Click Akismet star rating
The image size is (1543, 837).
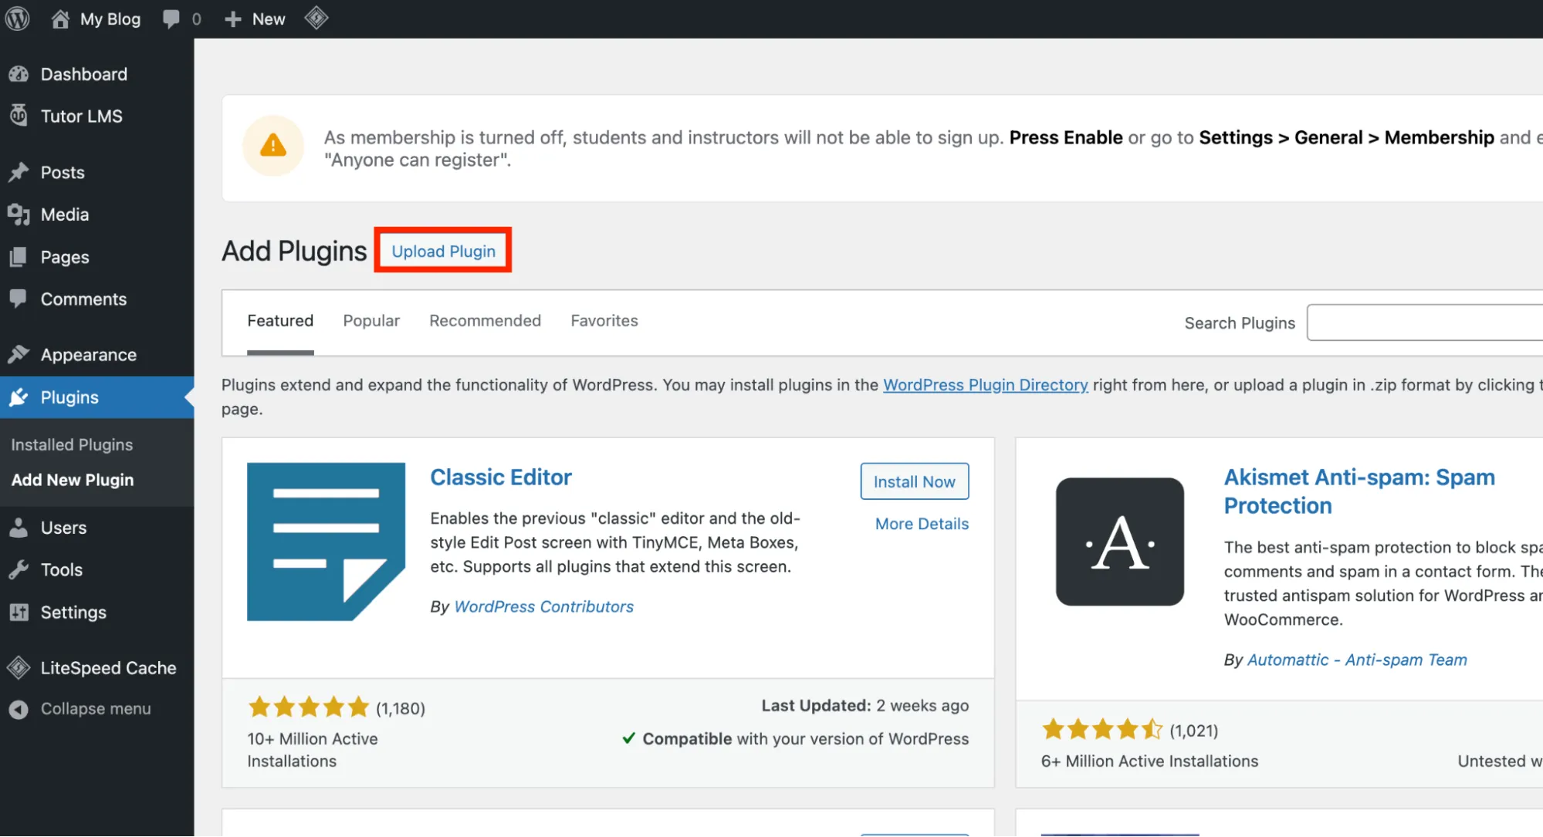1102,729
